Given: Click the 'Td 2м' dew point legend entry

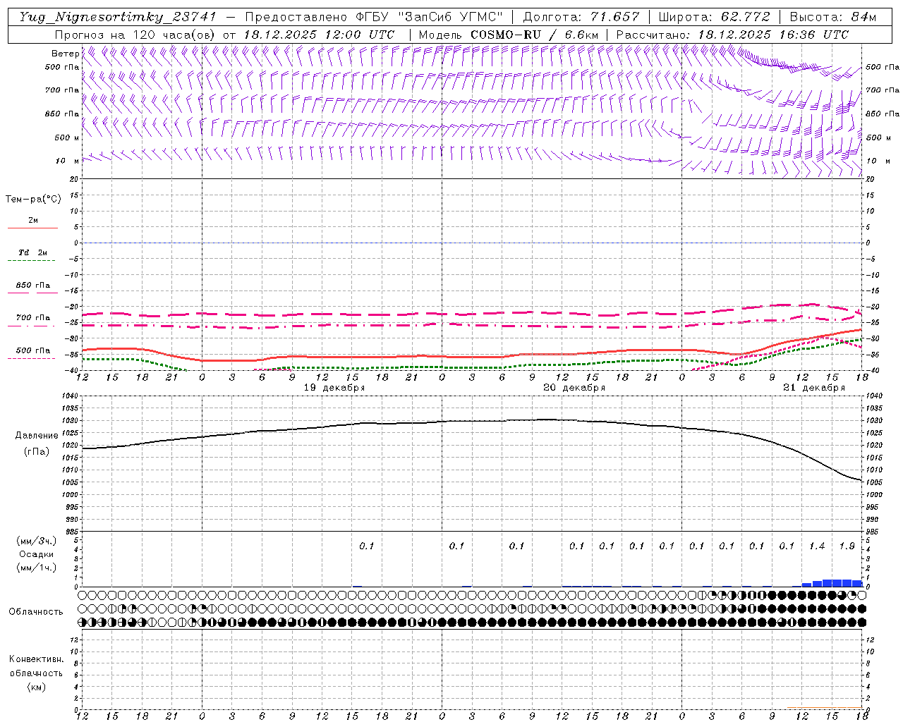Looking at the screenshot, I should point(33,252).
